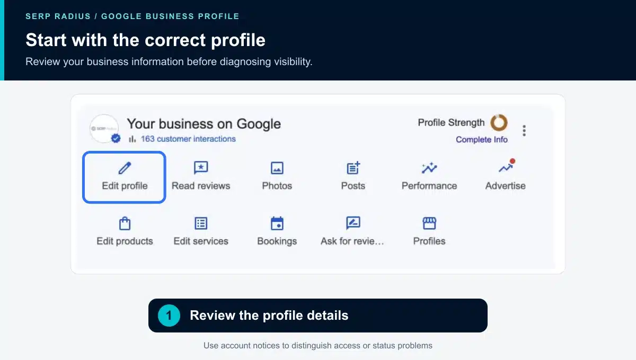Click the Ask for reviews label
Image resolution: width=636 pixels, height=360 pixels.
point(352,241)
